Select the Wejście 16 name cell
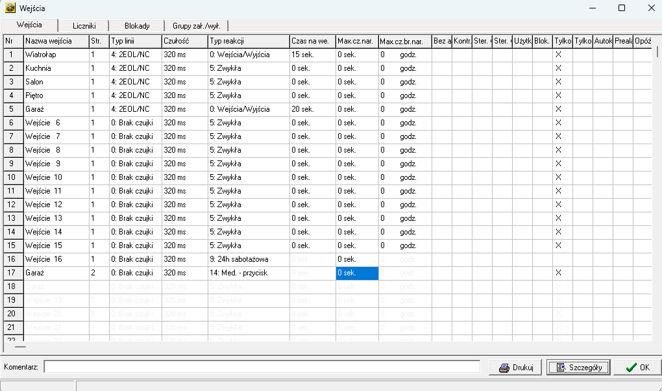Screen dimensions: 662x391 tap(56, 259)
